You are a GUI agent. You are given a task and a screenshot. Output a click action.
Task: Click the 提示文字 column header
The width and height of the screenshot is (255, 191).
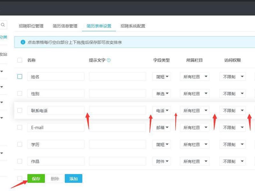point(97,60)
